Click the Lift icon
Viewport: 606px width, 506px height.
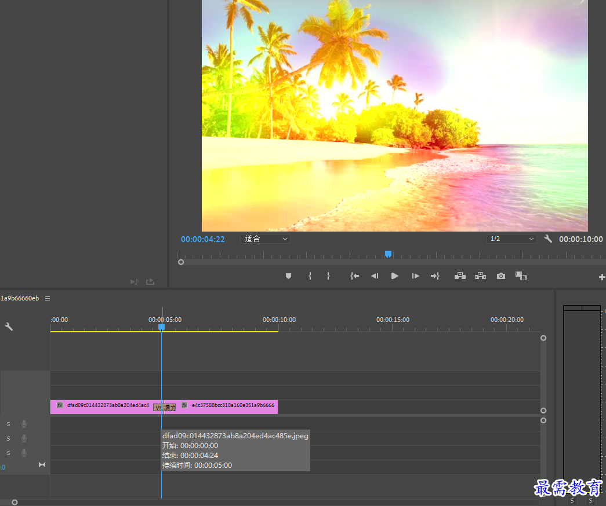[x=460, y=276]
